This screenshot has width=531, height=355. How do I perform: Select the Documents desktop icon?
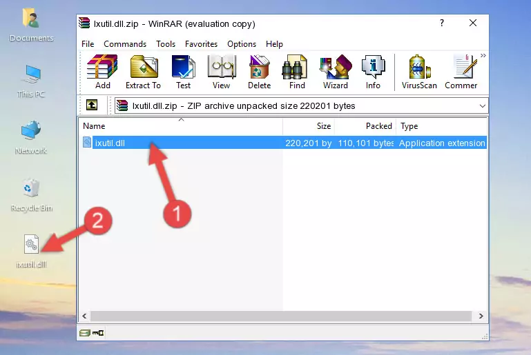(32, 26)
